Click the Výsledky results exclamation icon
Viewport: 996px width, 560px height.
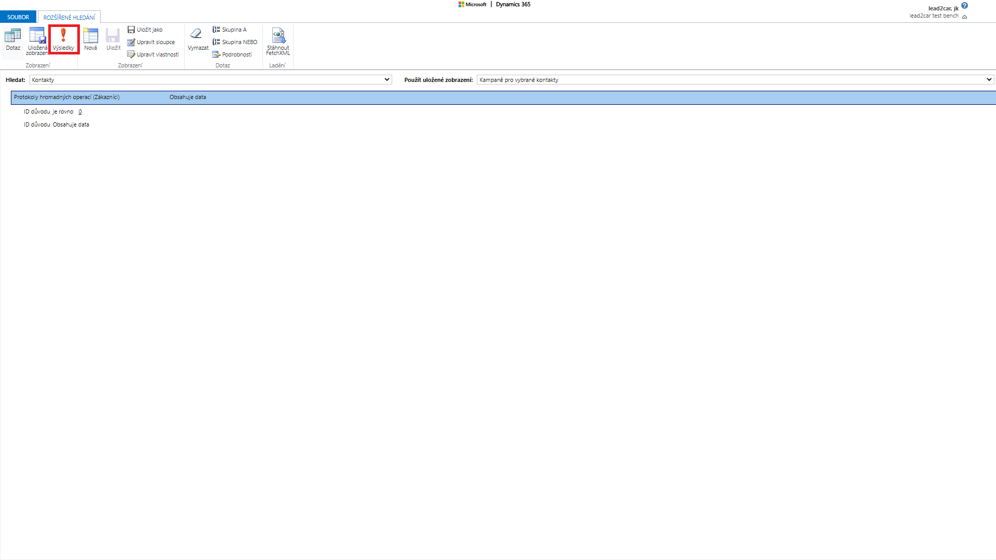point(63,35)
